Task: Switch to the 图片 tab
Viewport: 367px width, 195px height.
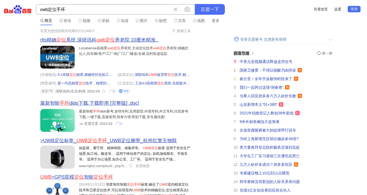Action: click(142, 21)
